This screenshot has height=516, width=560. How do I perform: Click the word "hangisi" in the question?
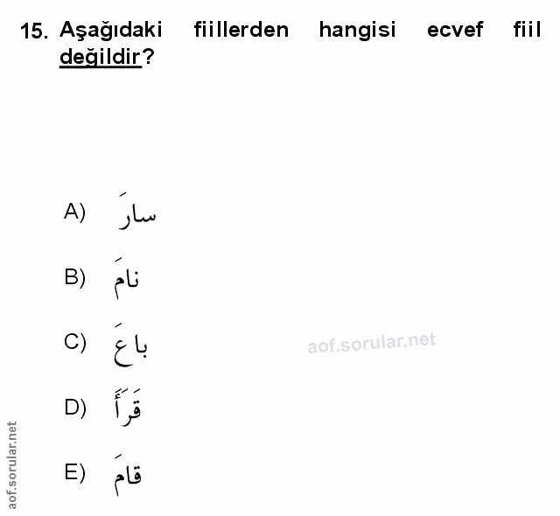357,31
